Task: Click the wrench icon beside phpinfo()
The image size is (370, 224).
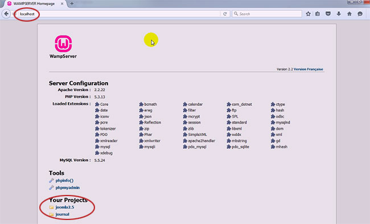Action: (51, 181)
